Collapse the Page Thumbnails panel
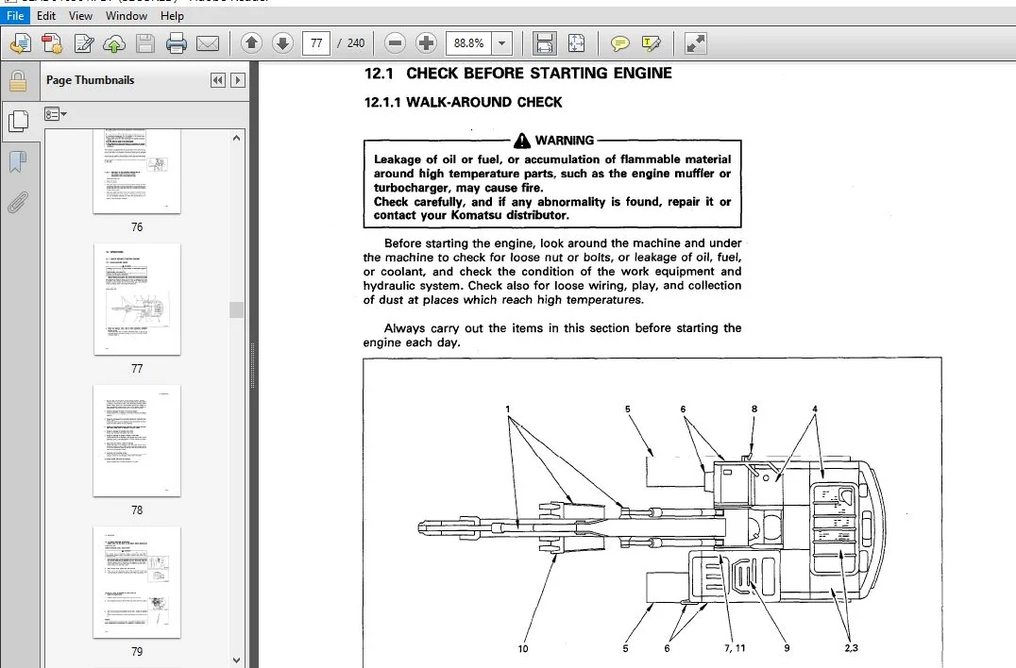Viewport: 1016px width, 668px height. (x=218, y=80)
